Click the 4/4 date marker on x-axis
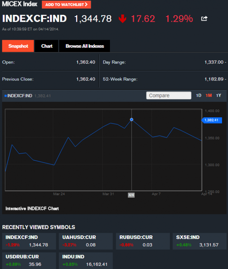 click(x=131, y=195)
